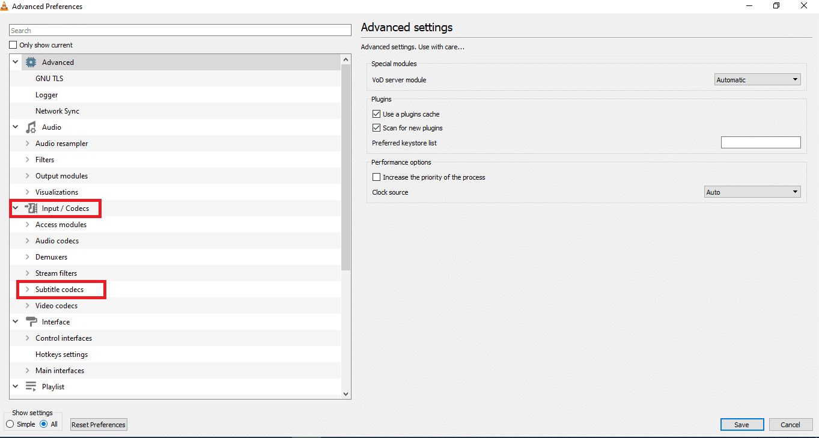The height and width of the screenshot is (438, 819).
Task: Select the All show settings radio button
Action: pos(44,424)
